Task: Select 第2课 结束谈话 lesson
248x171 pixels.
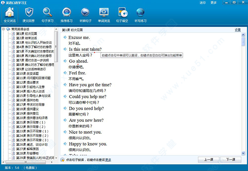Action: pyautogui.click(x=27, y=38)
